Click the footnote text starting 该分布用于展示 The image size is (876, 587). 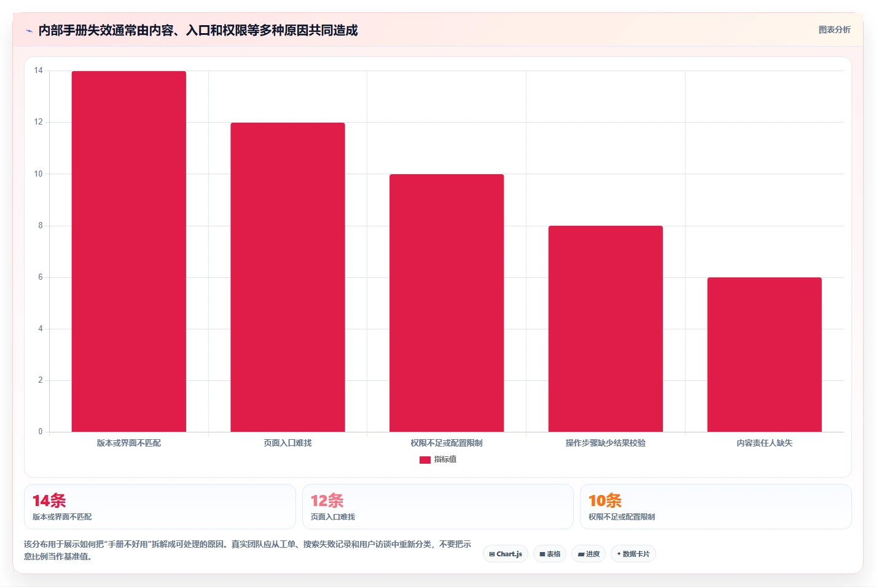tap(248, 550)
